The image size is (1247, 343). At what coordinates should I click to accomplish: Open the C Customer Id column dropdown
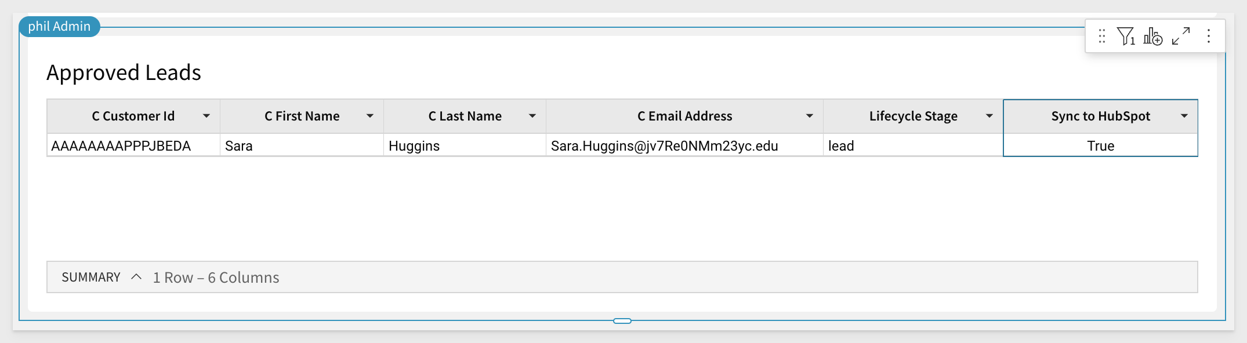206,116
